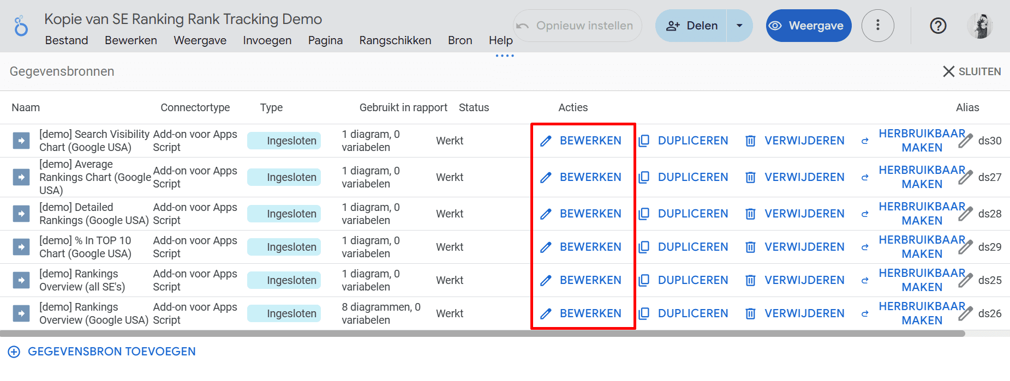Edit alias ds27 pencil icon

[x=966, y=177]
